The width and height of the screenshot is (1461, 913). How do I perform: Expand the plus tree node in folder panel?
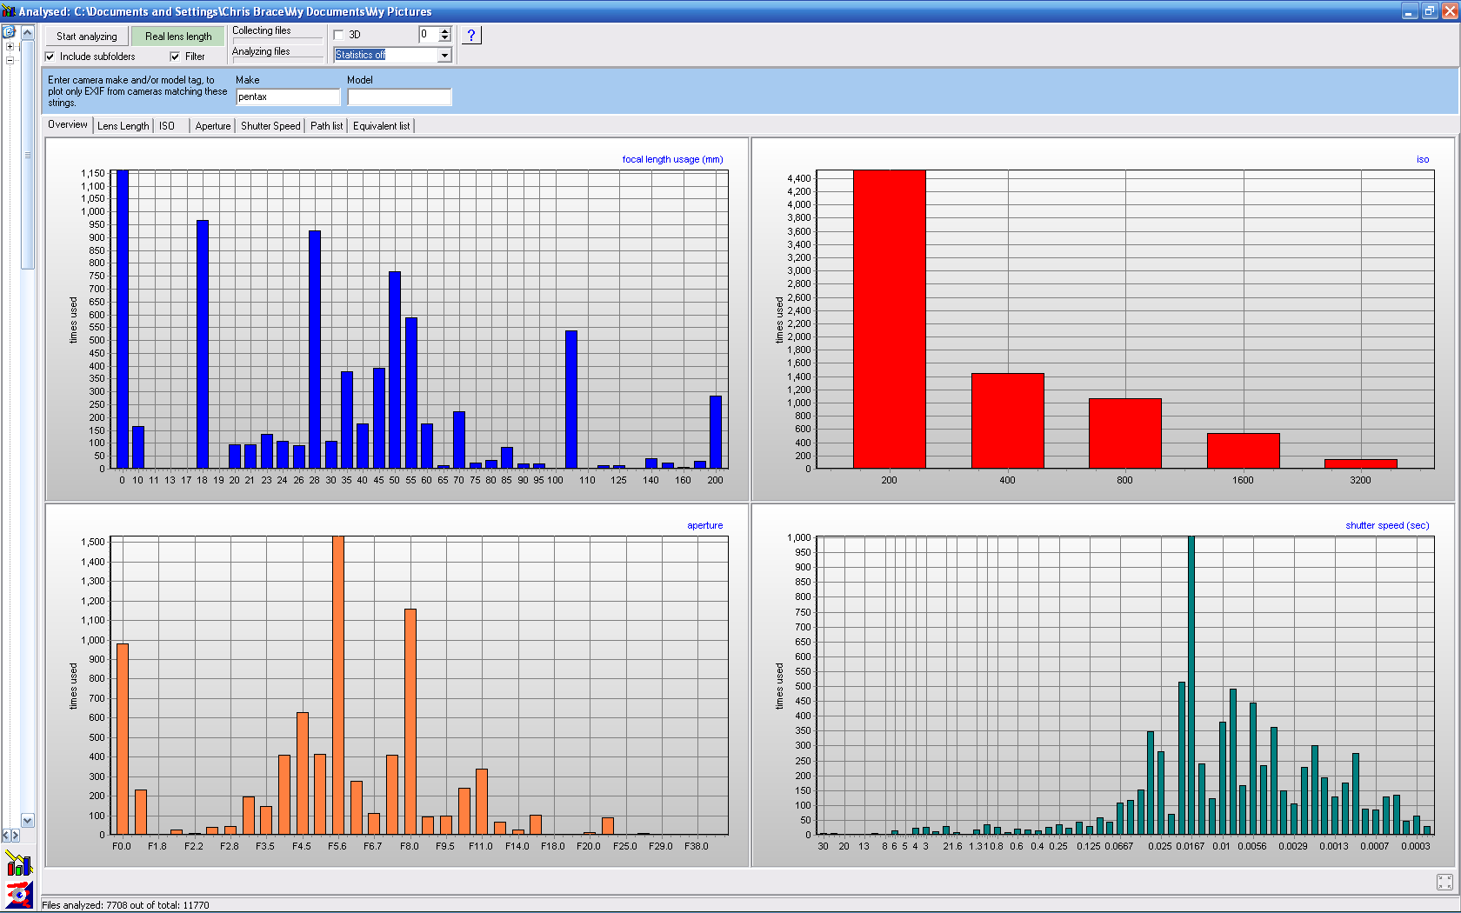[x=10, y=47]
